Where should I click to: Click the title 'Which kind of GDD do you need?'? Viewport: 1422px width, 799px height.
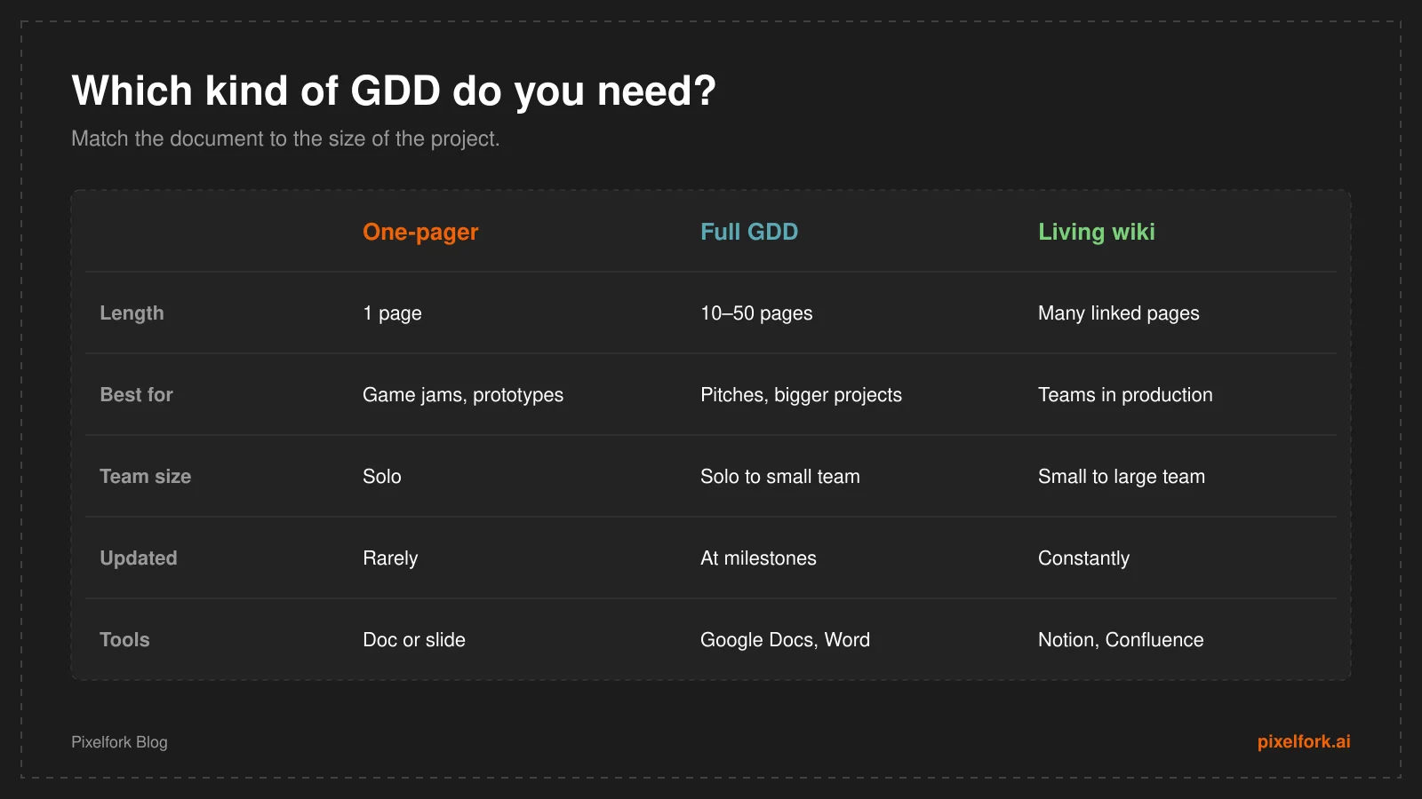pyautogui.click(x=394, y=91)
